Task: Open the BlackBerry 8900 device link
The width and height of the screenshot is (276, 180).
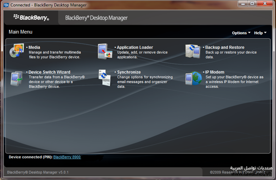Action: pos(67,157)
